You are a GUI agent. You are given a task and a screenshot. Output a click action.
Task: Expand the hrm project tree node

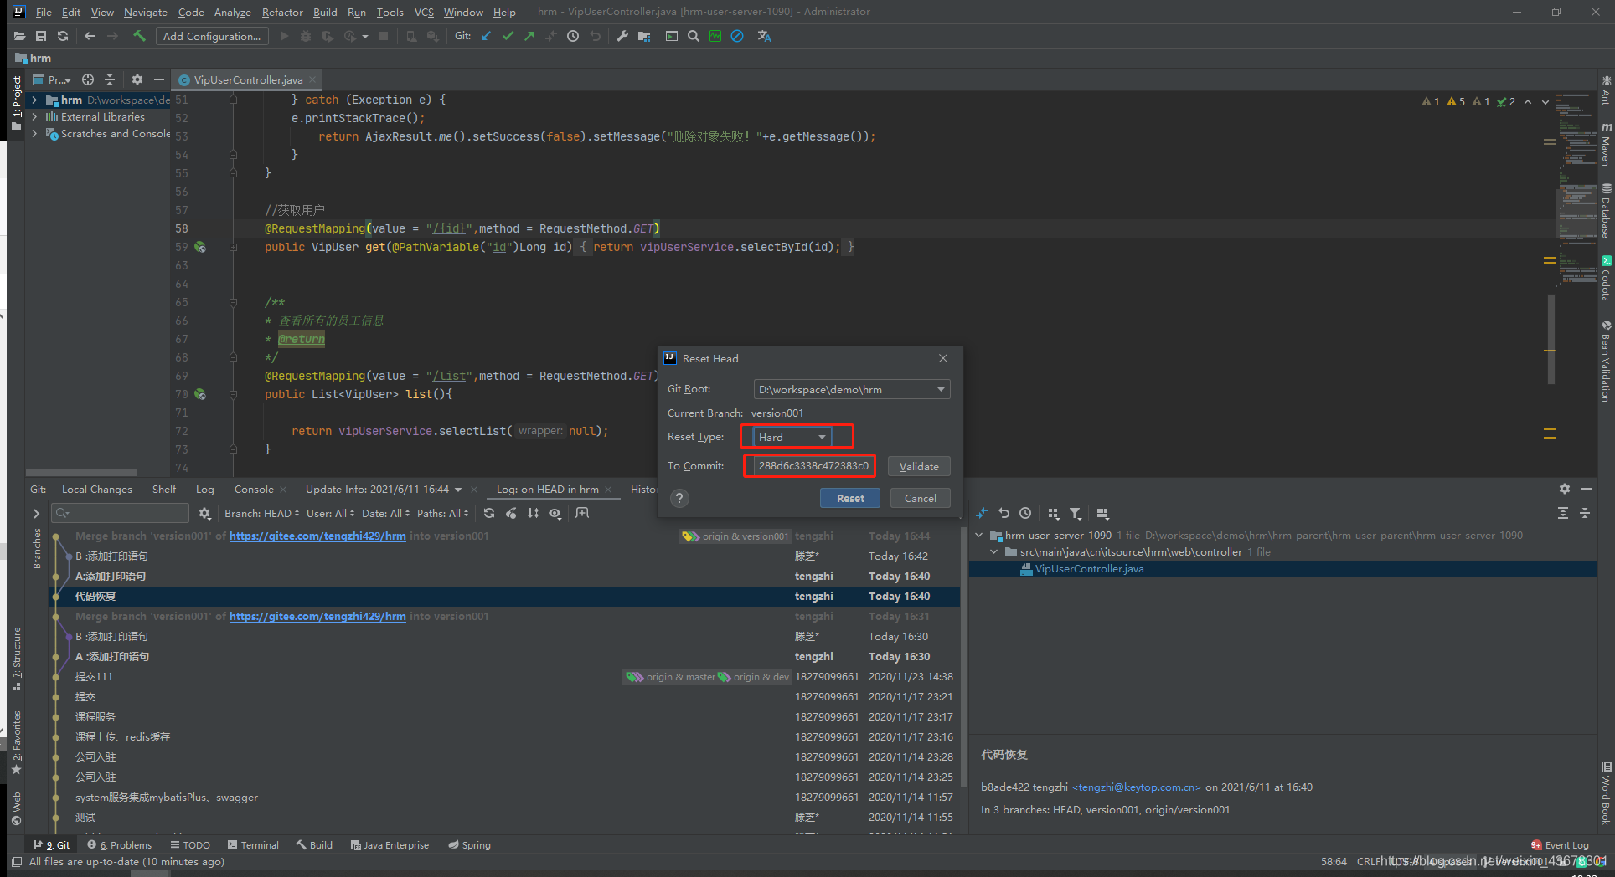coord(34,100)
